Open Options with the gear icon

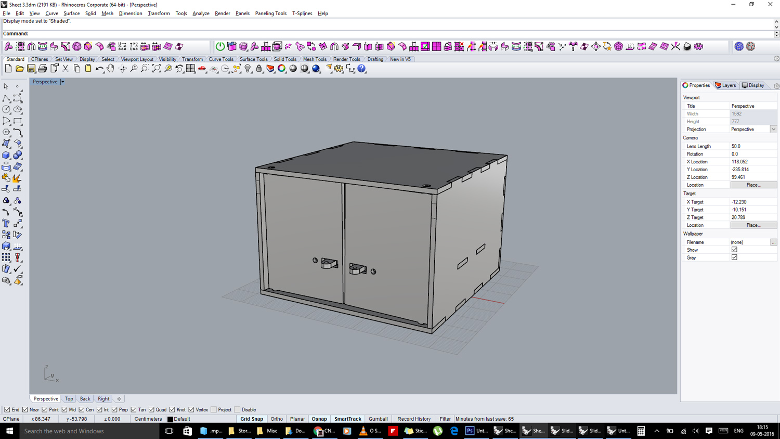339,69
